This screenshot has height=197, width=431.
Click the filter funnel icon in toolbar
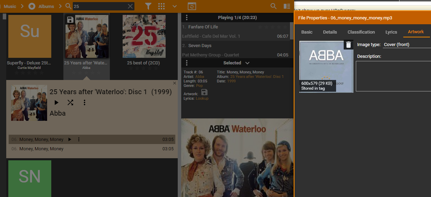tap(148, 6)
